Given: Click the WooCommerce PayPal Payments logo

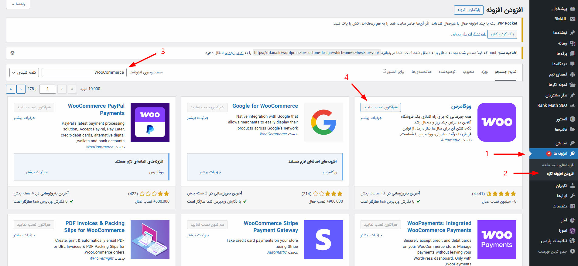Looking at the screenshot, I should tap(150, 122).
